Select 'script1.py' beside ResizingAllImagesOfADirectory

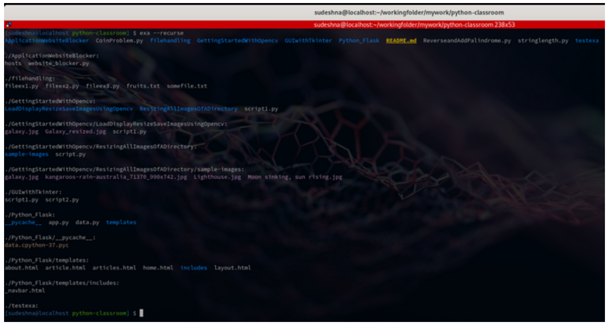262,109
